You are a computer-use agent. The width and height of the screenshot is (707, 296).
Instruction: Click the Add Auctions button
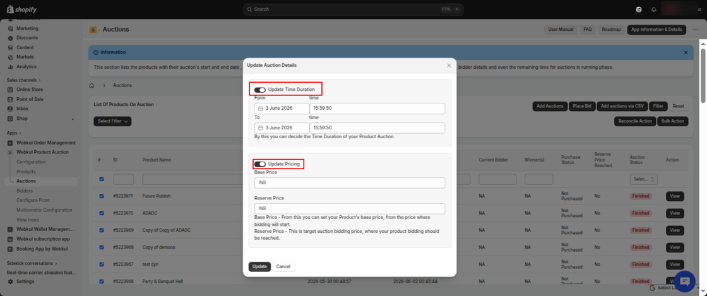[550, 106]
